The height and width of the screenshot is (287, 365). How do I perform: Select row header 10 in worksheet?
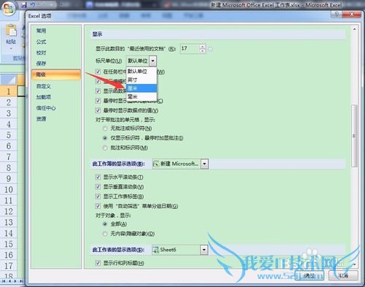pyautogui.click(x=9, y=189)
